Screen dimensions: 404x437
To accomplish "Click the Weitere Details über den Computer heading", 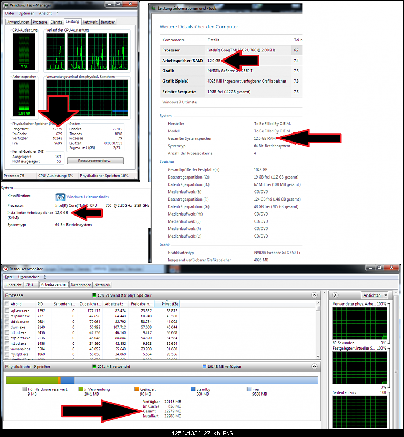I will click(x=199, y=27).
